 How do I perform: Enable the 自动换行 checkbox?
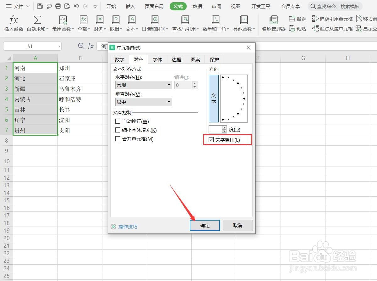[118, 121]
